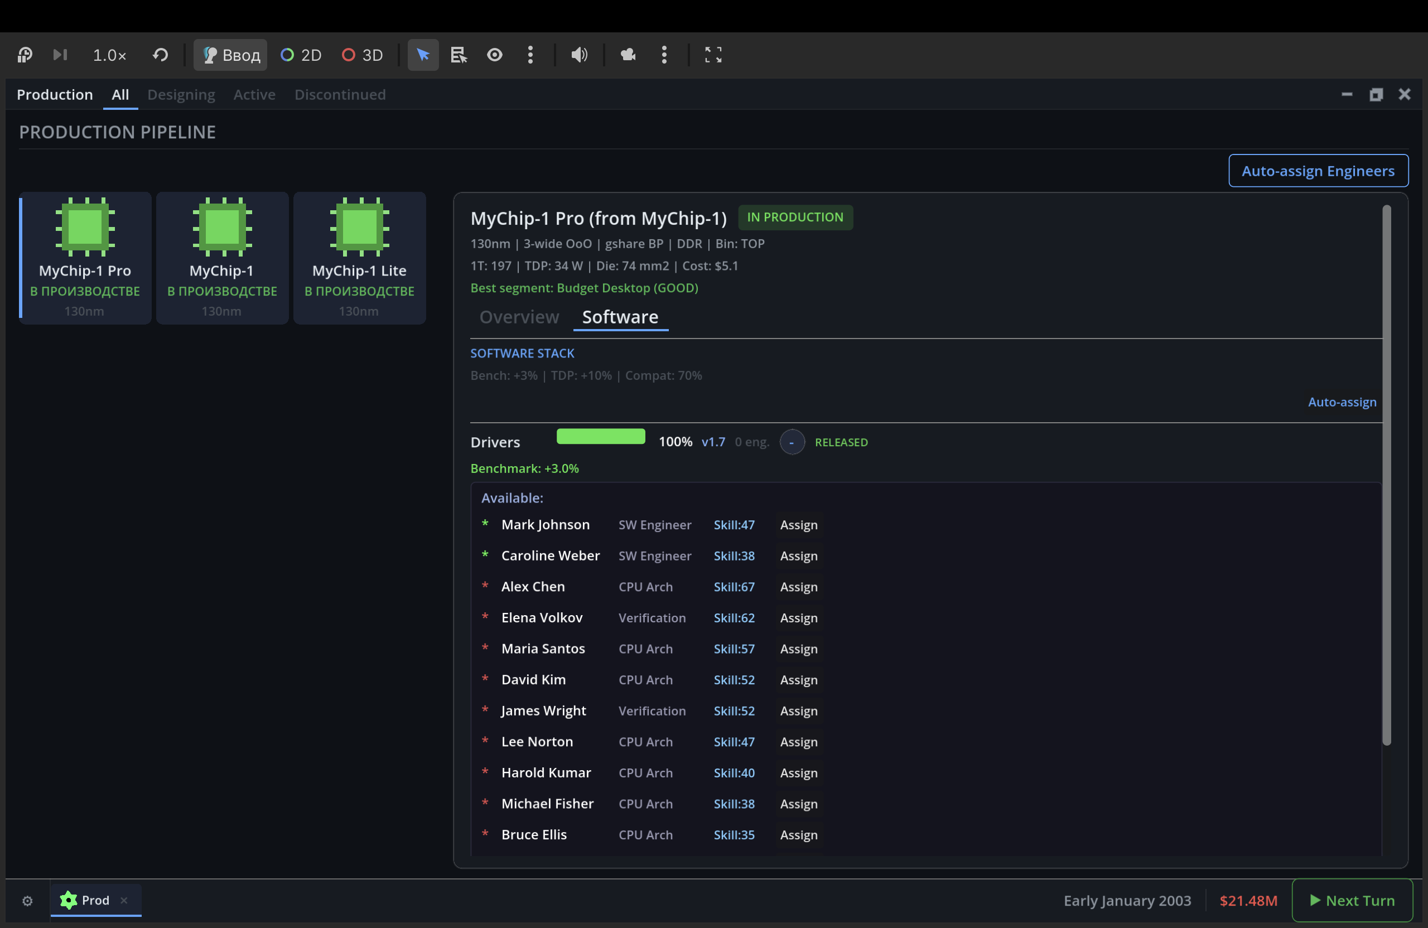
Task: Click the movie camera icon
Action: 628,55
